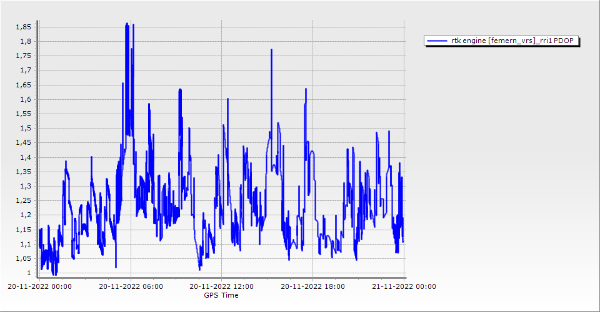The height and width of the screenshot is (312, 600).
Task: Click the 20-11-2022 06:00 x-axis label
Action: (x=131, y=287)
